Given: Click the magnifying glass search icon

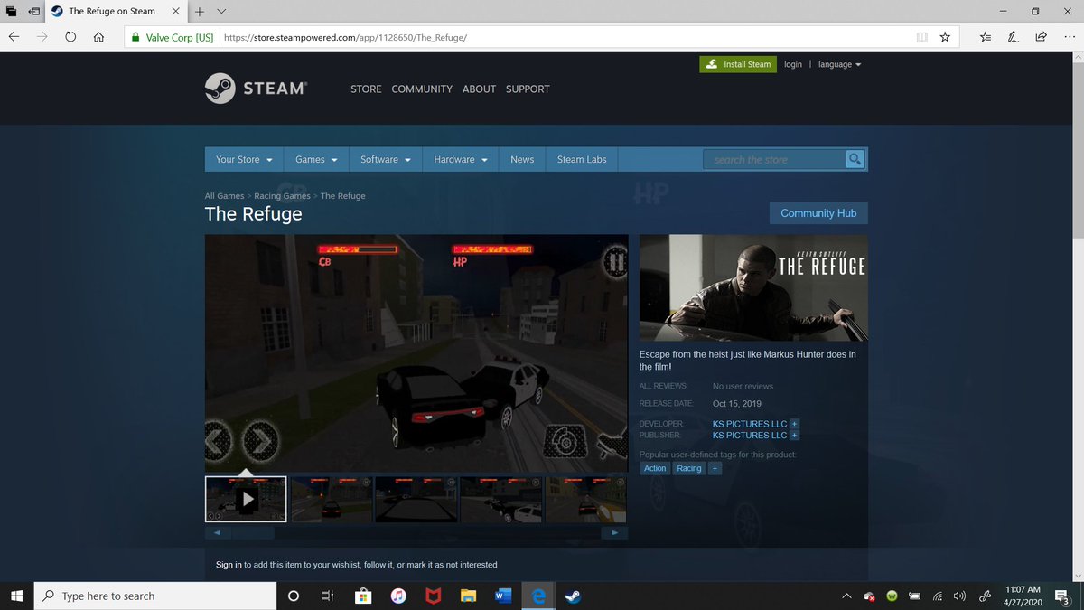Looking at the screenshot, I should (x=854, y=159).
